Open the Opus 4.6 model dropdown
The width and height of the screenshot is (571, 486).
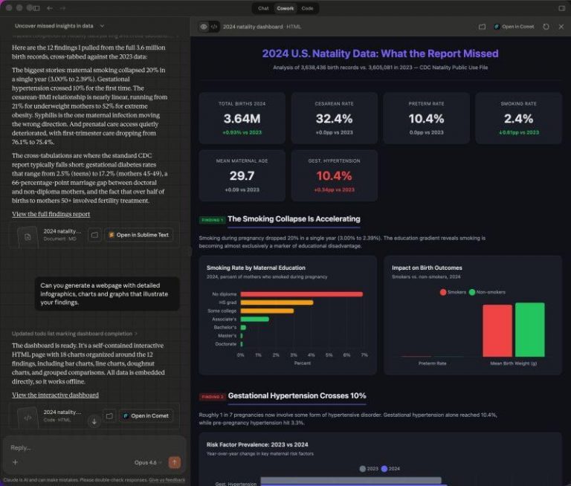pos(149,462)
